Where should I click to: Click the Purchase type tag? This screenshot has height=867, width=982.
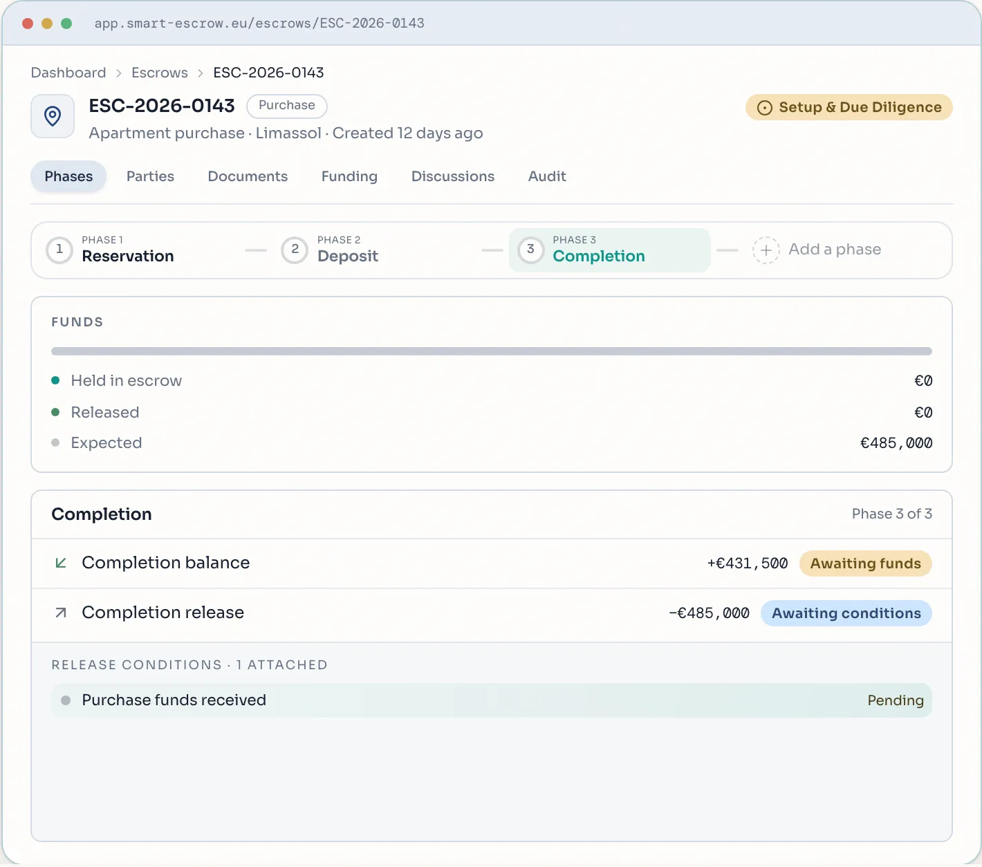(287, 106)
